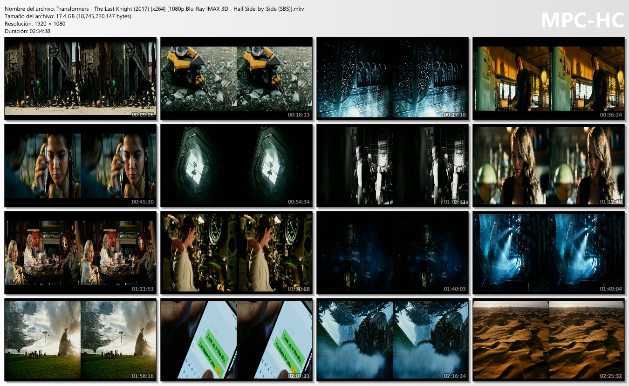Viewport: 629px width, 386px height.
Task: Click the Duración 02:34:38 text
Action: click(27, 31)
